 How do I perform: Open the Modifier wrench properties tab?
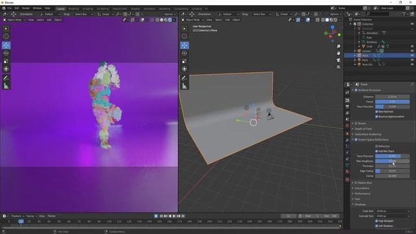pyautogui.click(x=347, y=140)
